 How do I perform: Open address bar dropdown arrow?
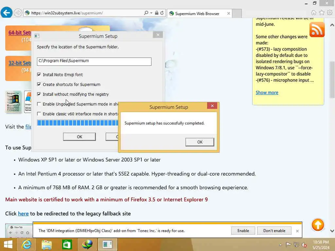click(x=151, y=13)
